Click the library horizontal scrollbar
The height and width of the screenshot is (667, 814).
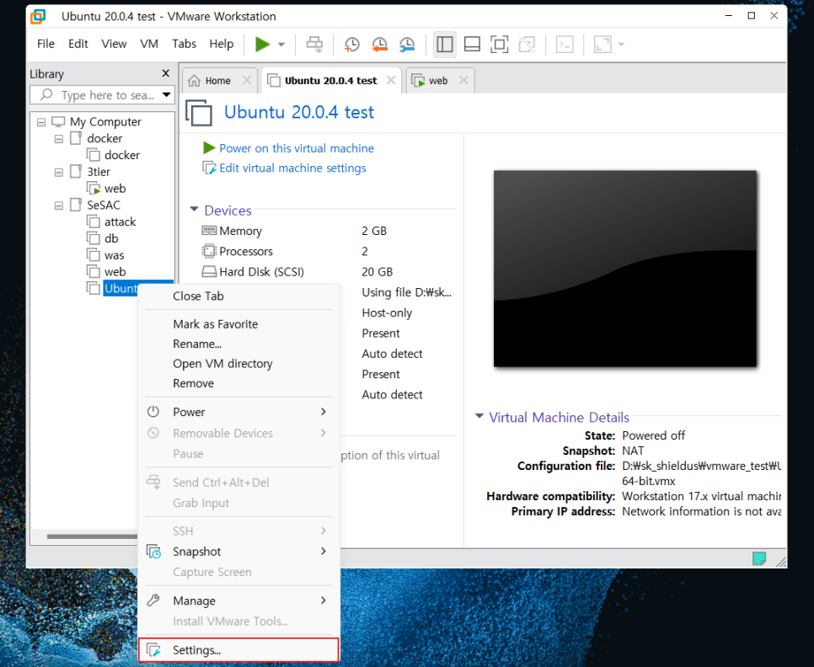92,536
